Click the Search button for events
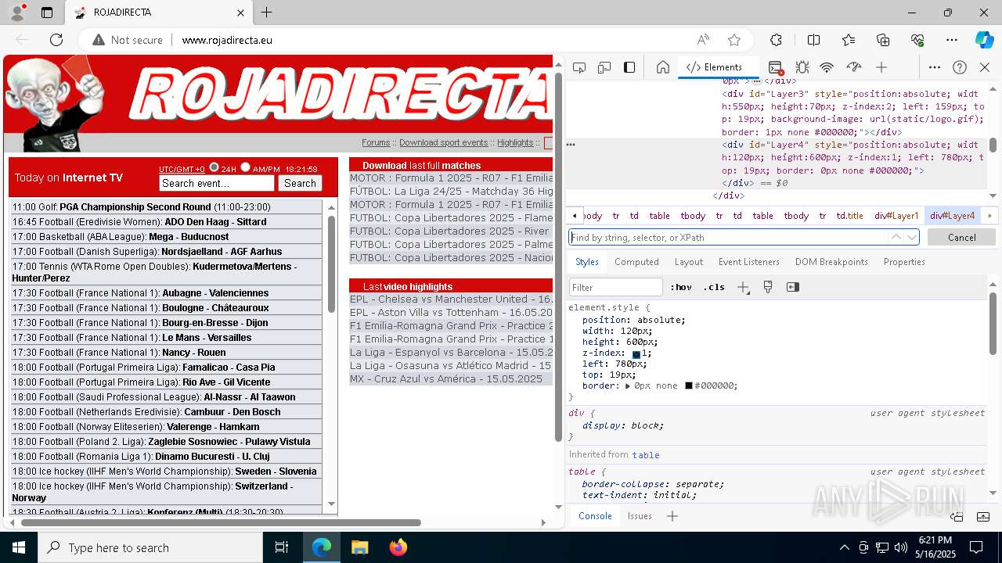Image resolution: width=1002 pixels, height=563 pixels. tap(300, 183)
